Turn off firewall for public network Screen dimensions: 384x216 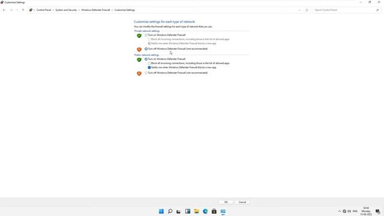(146, 73)
